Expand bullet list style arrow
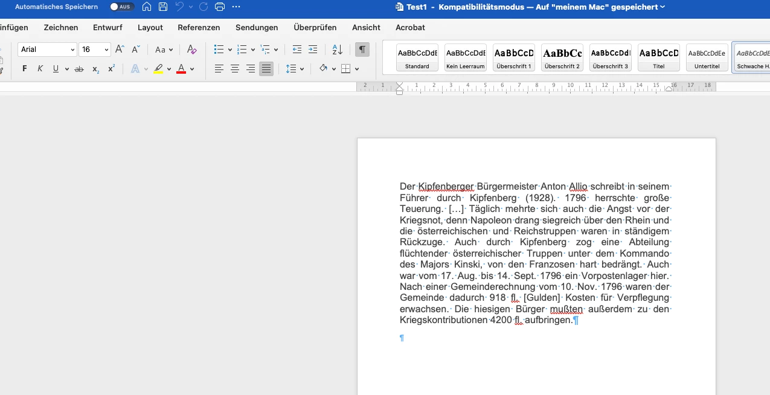This screenshot has width=770, height=395. pos(230,50)
